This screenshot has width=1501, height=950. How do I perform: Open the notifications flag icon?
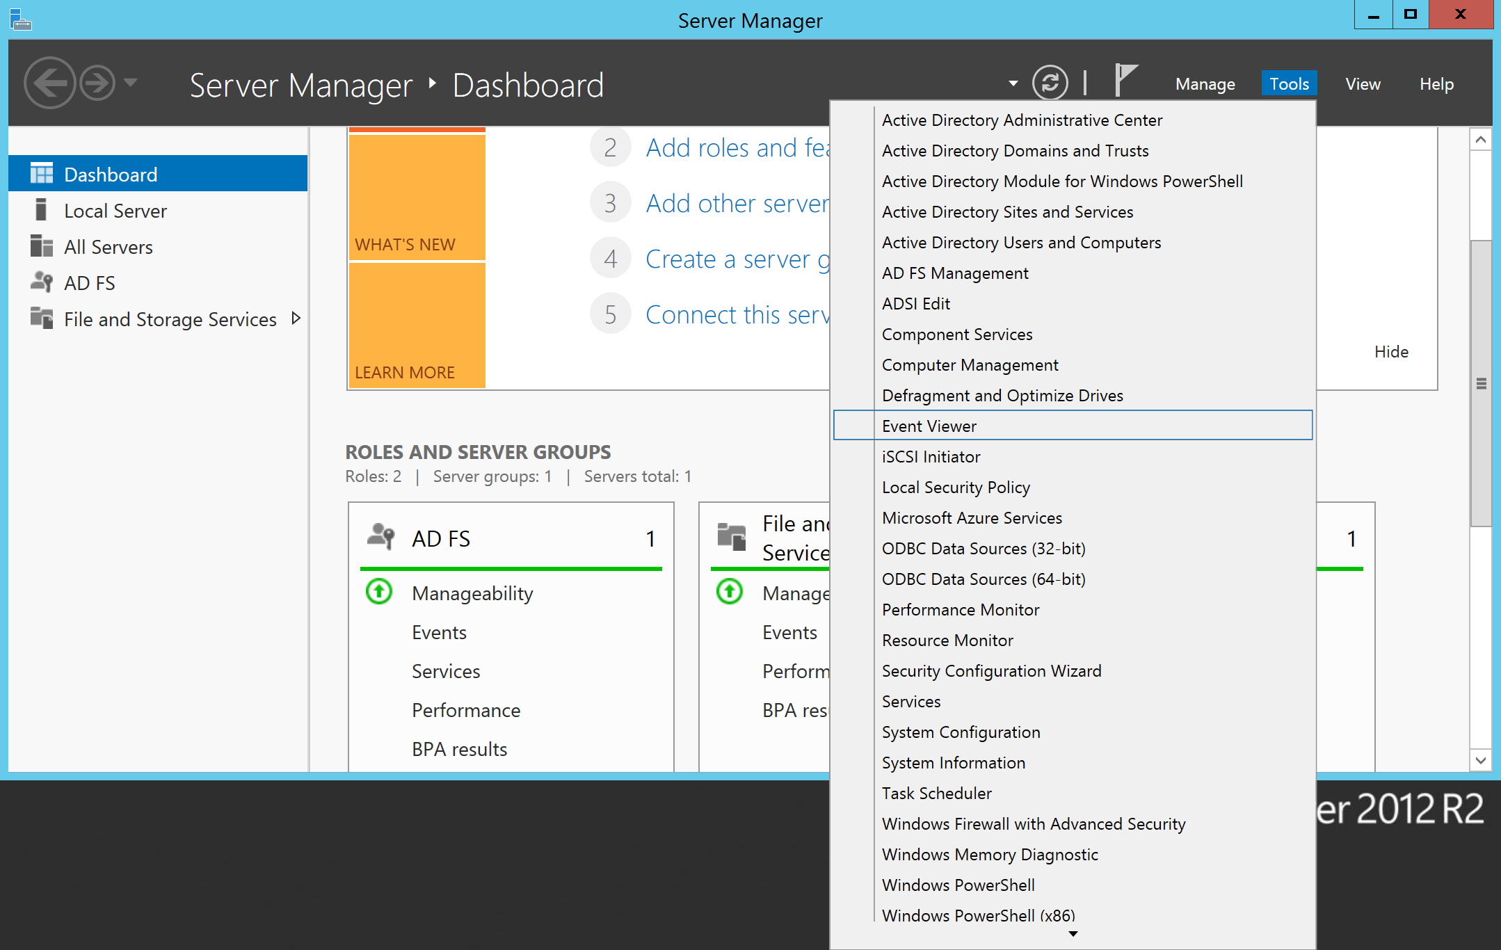1125,81
